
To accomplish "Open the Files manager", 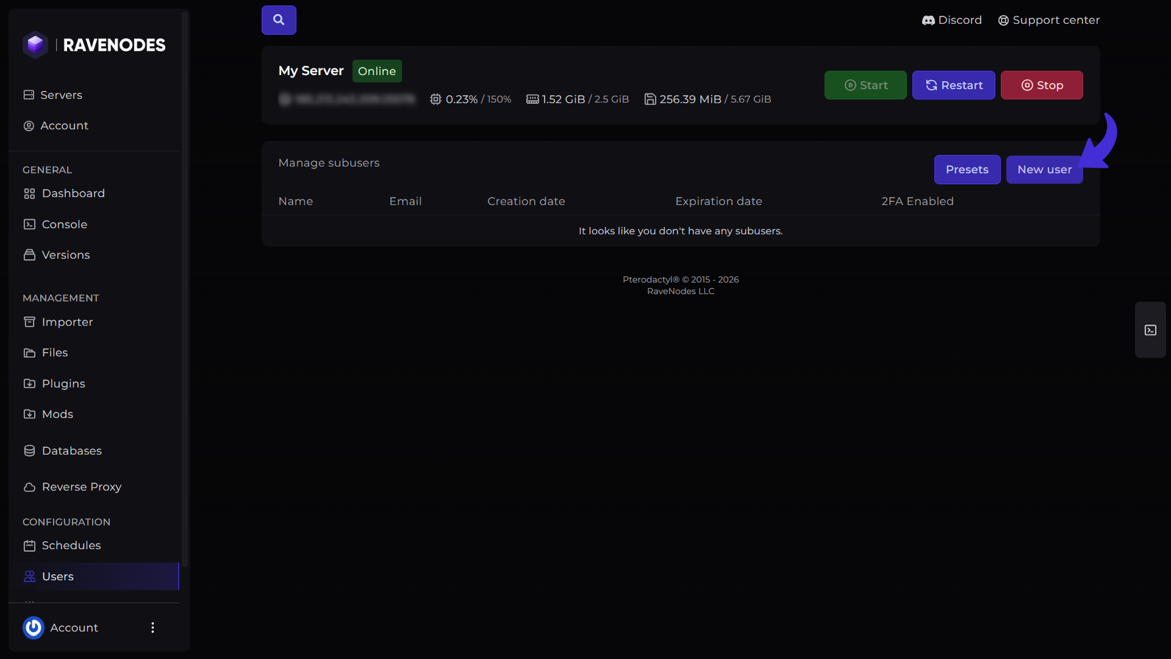I will point(94,353).
